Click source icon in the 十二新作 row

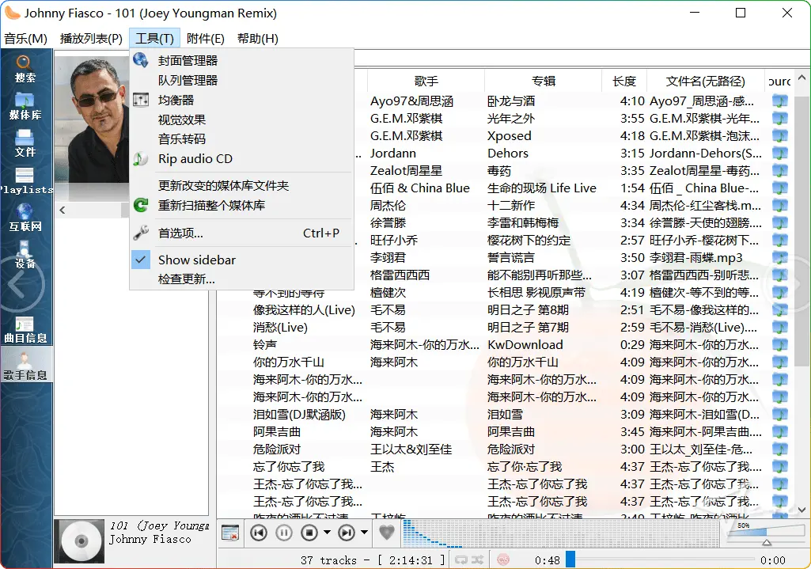point(779,205)
